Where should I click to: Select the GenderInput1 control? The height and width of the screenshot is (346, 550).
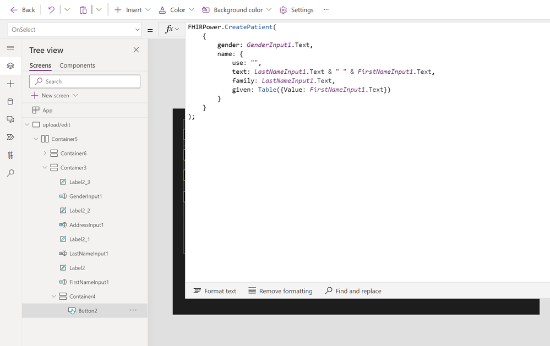[x=85, y=196]
